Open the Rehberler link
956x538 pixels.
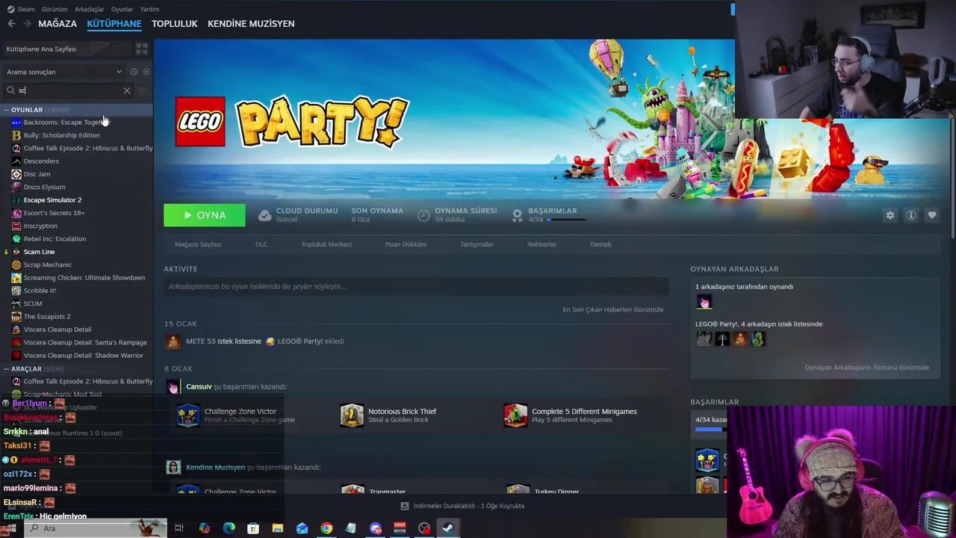coord(541,244)
